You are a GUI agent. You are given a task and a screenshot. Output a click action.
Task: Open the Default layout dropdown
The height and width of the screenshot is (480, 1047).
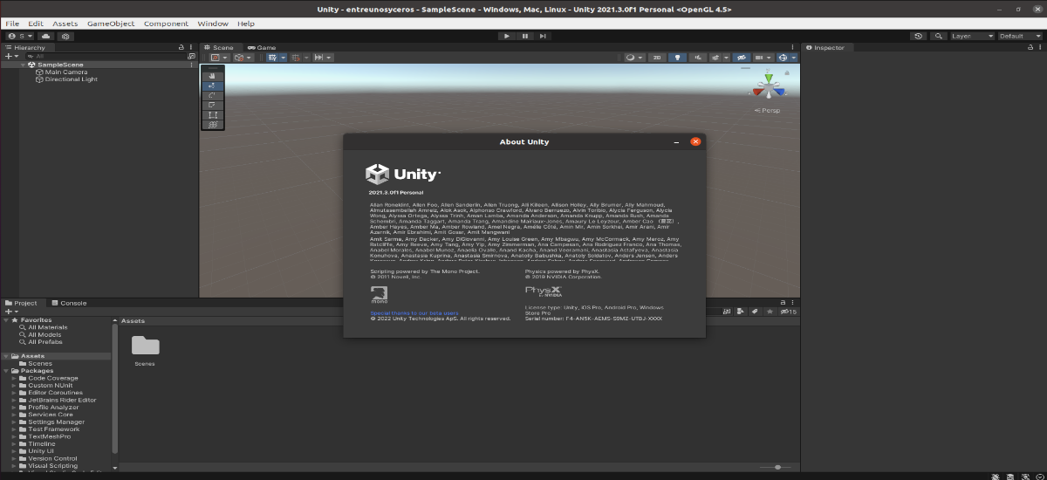point(1020,36)
